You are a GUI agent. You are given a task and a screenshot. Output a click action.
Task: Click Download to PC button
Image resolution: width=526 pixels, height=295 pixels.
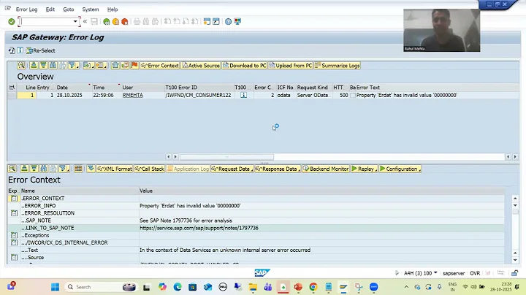click(245, 66)
